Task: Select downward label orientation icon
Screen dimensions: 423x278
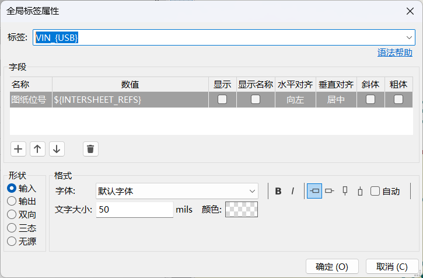Action: pos(360,191)
